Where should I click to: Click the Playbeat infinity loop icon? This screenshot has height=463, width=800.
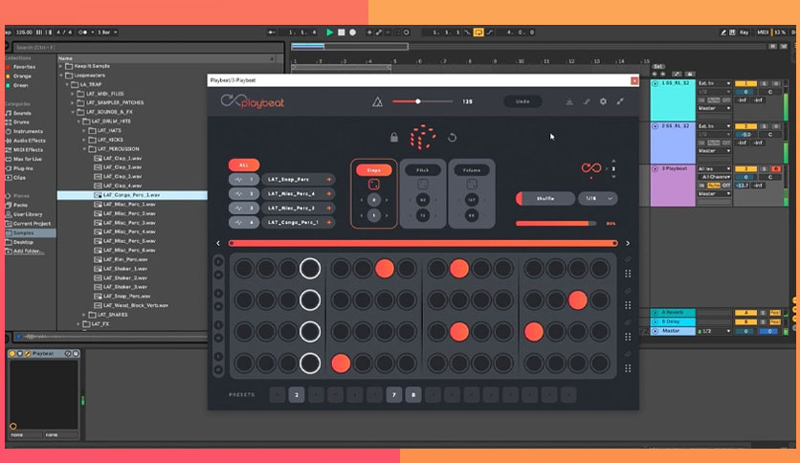pos(590,167)
